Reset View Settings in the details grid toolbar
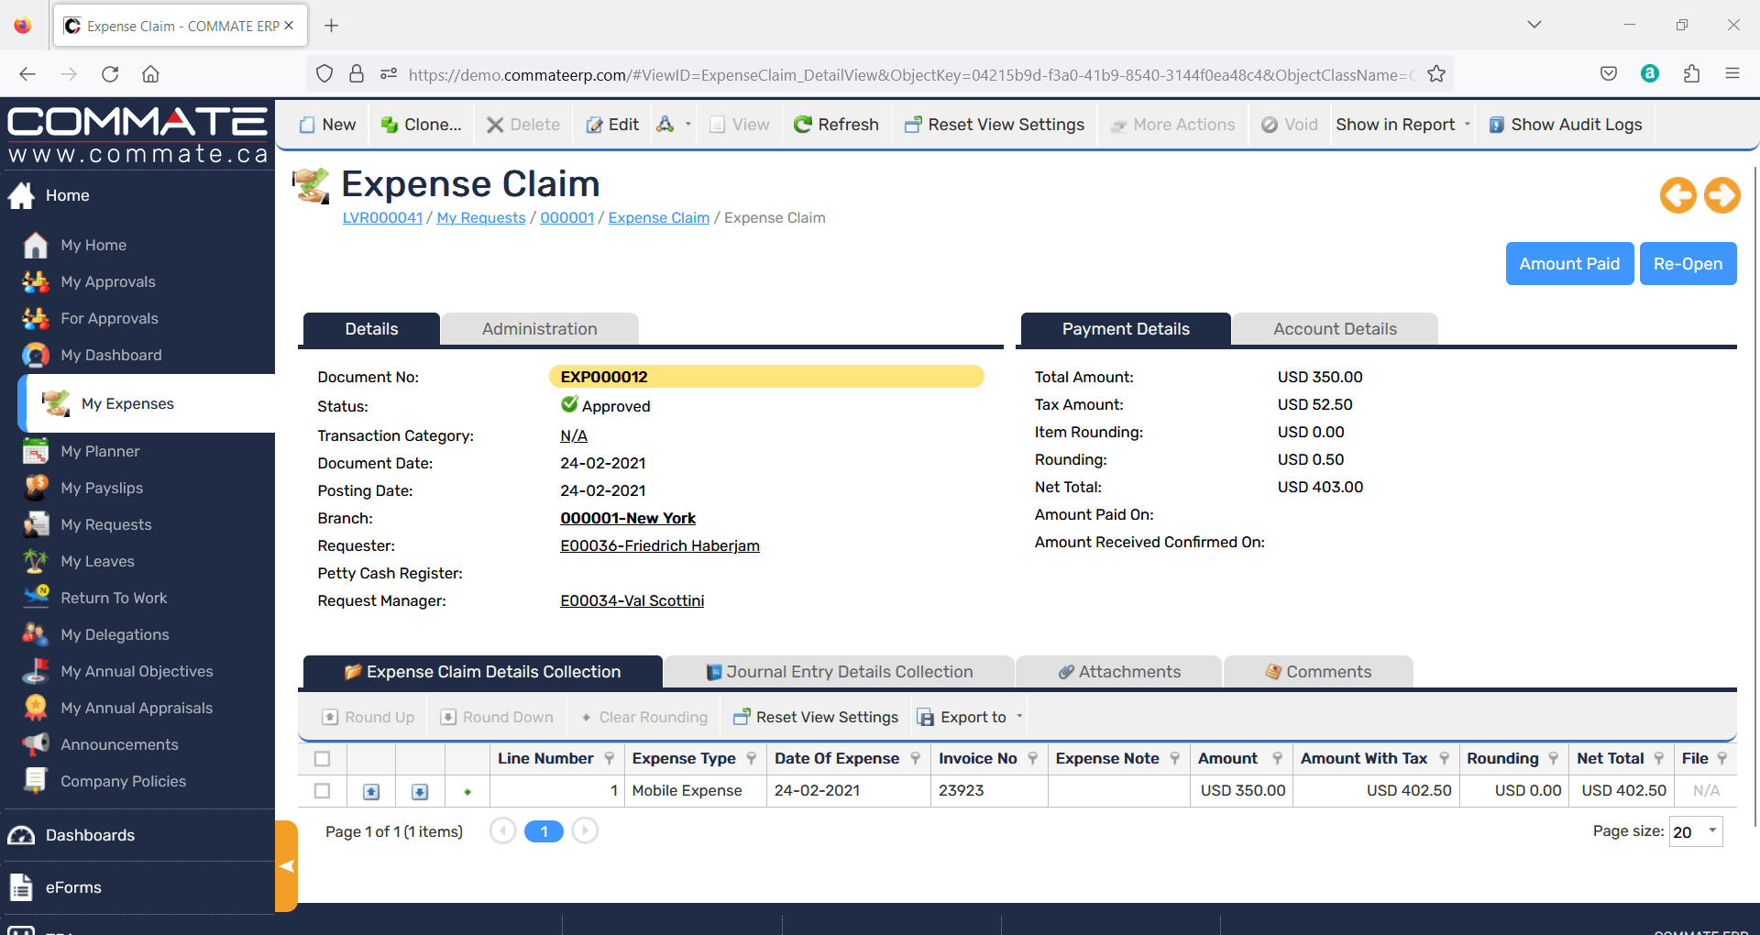 coord(815,717)
